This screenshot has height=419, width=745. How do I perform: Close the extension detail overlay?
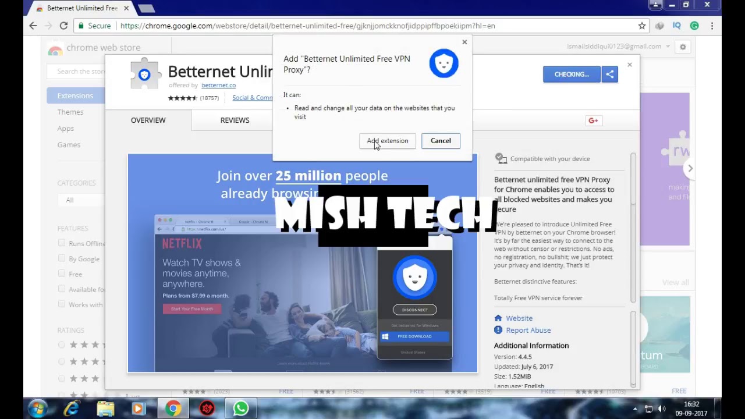(629, 65)
